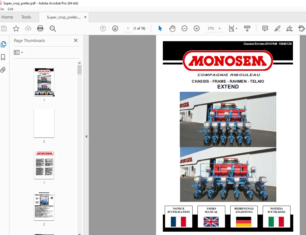Select Super_crop_prefer document tab

point(64,17)
